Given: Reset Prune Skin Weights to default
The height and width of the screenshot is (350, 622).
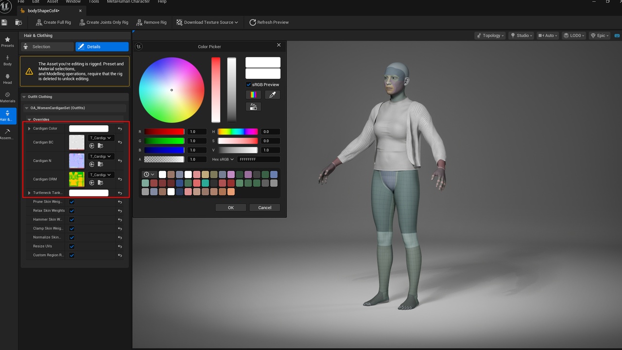Looking at the screenshot, I should point(120,202).
